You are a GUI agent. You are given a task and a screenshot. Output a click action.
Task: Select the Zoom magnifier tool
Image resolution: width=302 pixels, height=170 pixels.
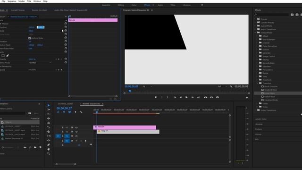(x=49, y=153)
